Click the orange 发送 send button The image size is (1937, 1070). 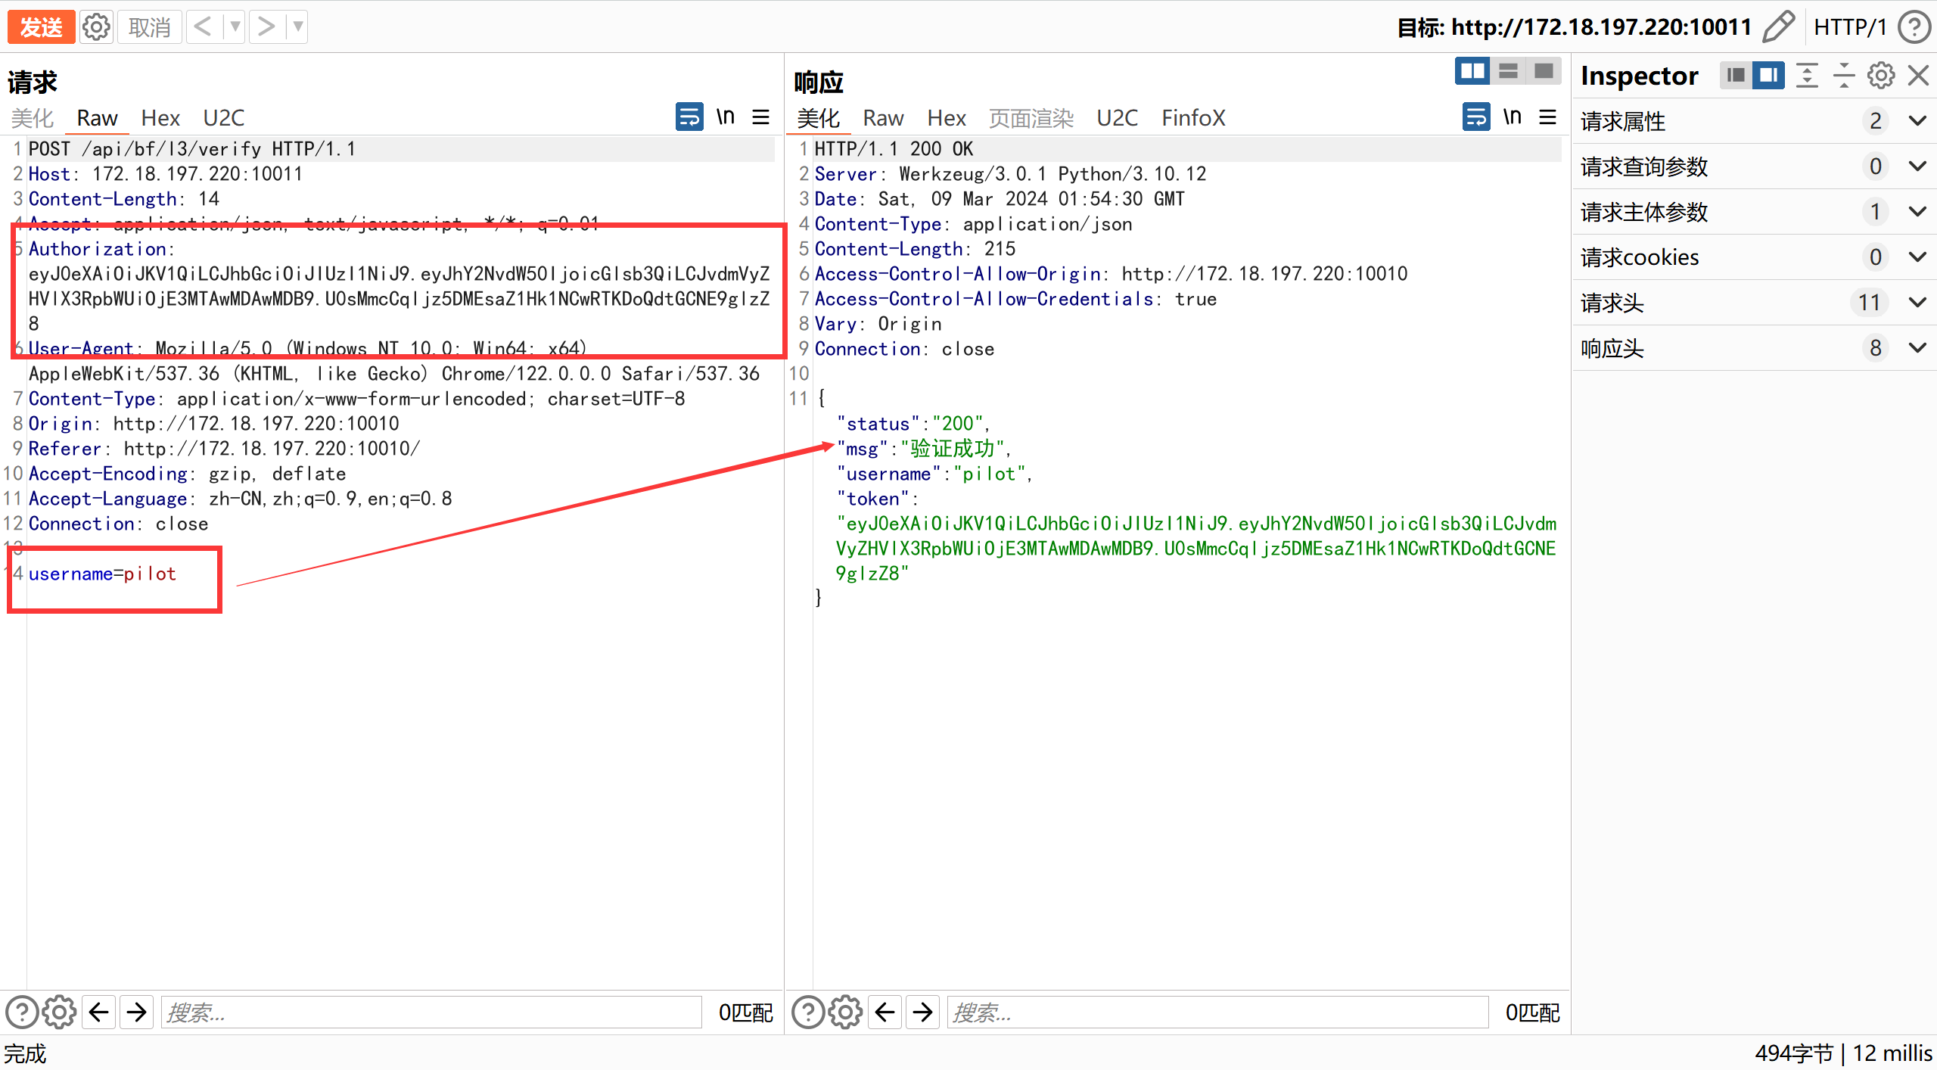click(x=41, y=27)
